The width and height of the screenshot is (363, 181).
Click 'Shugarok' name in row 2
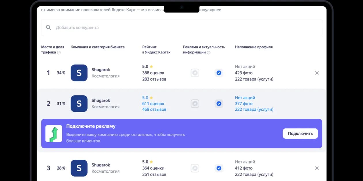(x=101, y=101)
